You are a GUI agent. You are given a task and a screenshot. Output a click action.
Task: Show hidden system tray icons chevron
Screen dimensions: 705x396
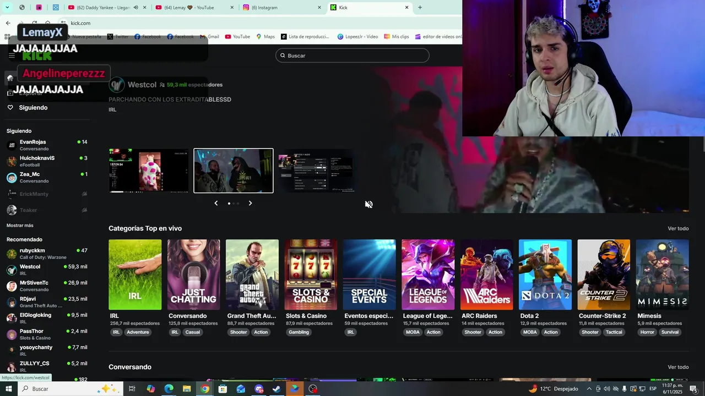pyautogui.click(x=590, y=389)
